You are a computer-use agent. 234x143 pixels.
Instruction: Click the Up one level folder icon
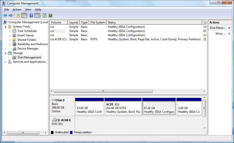(18, 15)
